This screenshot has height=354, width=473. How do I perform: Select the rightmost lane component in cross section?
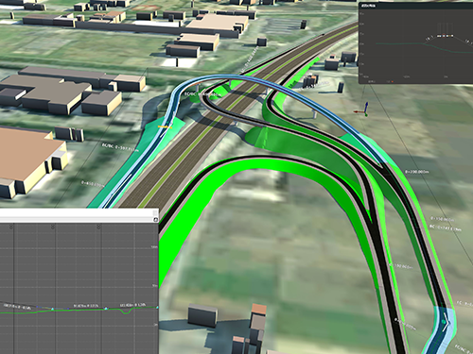(452, 36)
